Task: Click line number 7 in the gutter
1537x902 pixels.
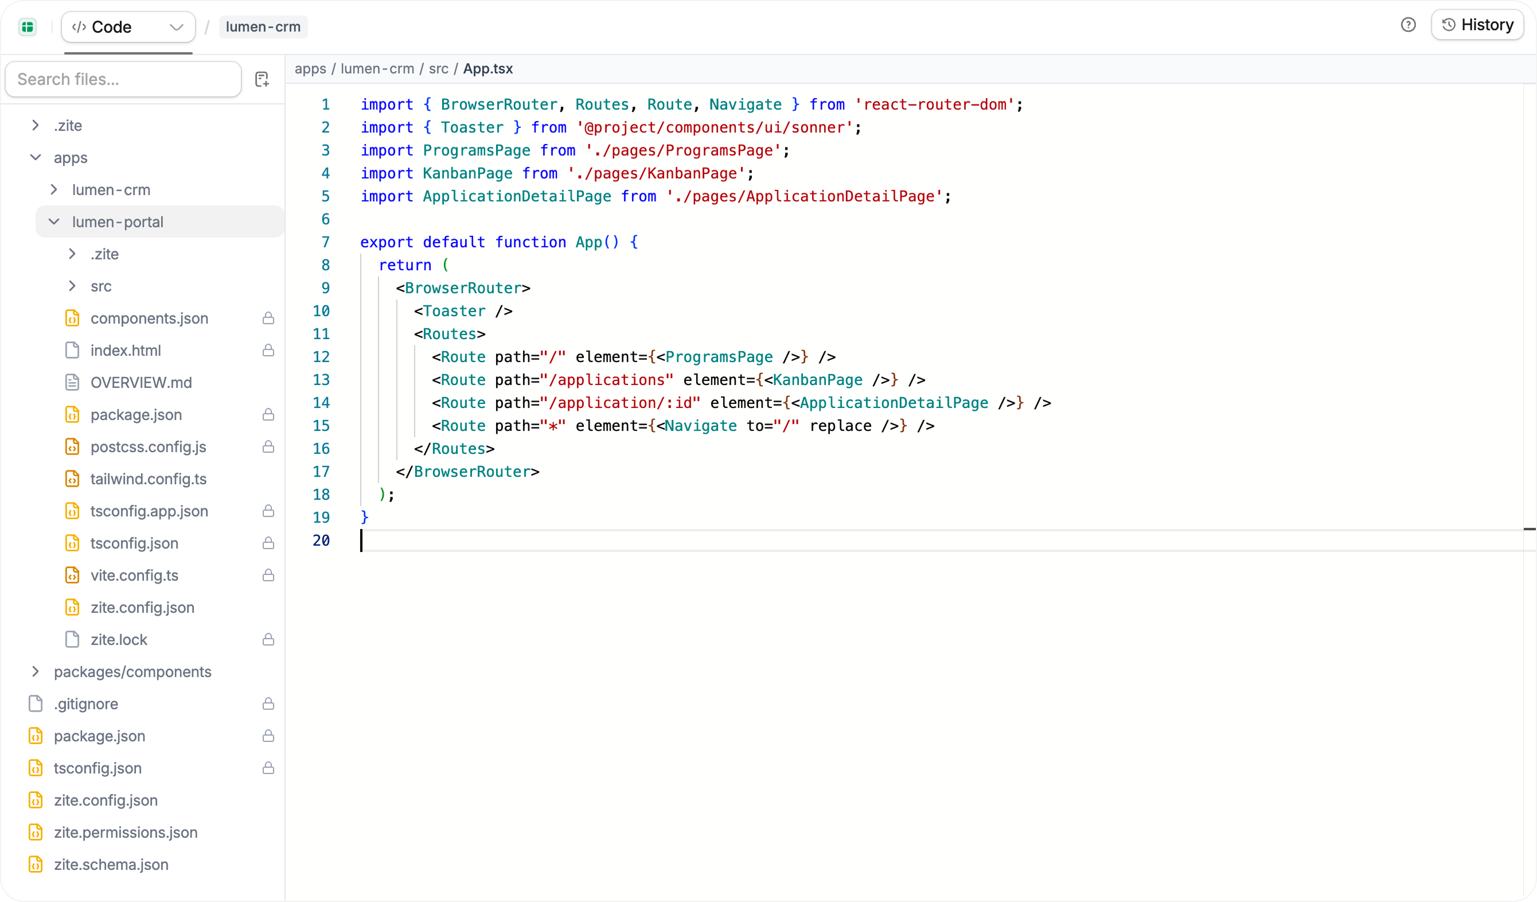Action: click(x=326, y=242)
